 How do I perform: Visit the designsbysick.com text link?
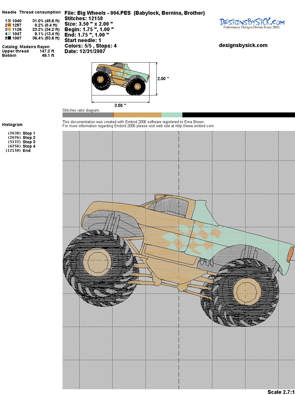point(243,45)
